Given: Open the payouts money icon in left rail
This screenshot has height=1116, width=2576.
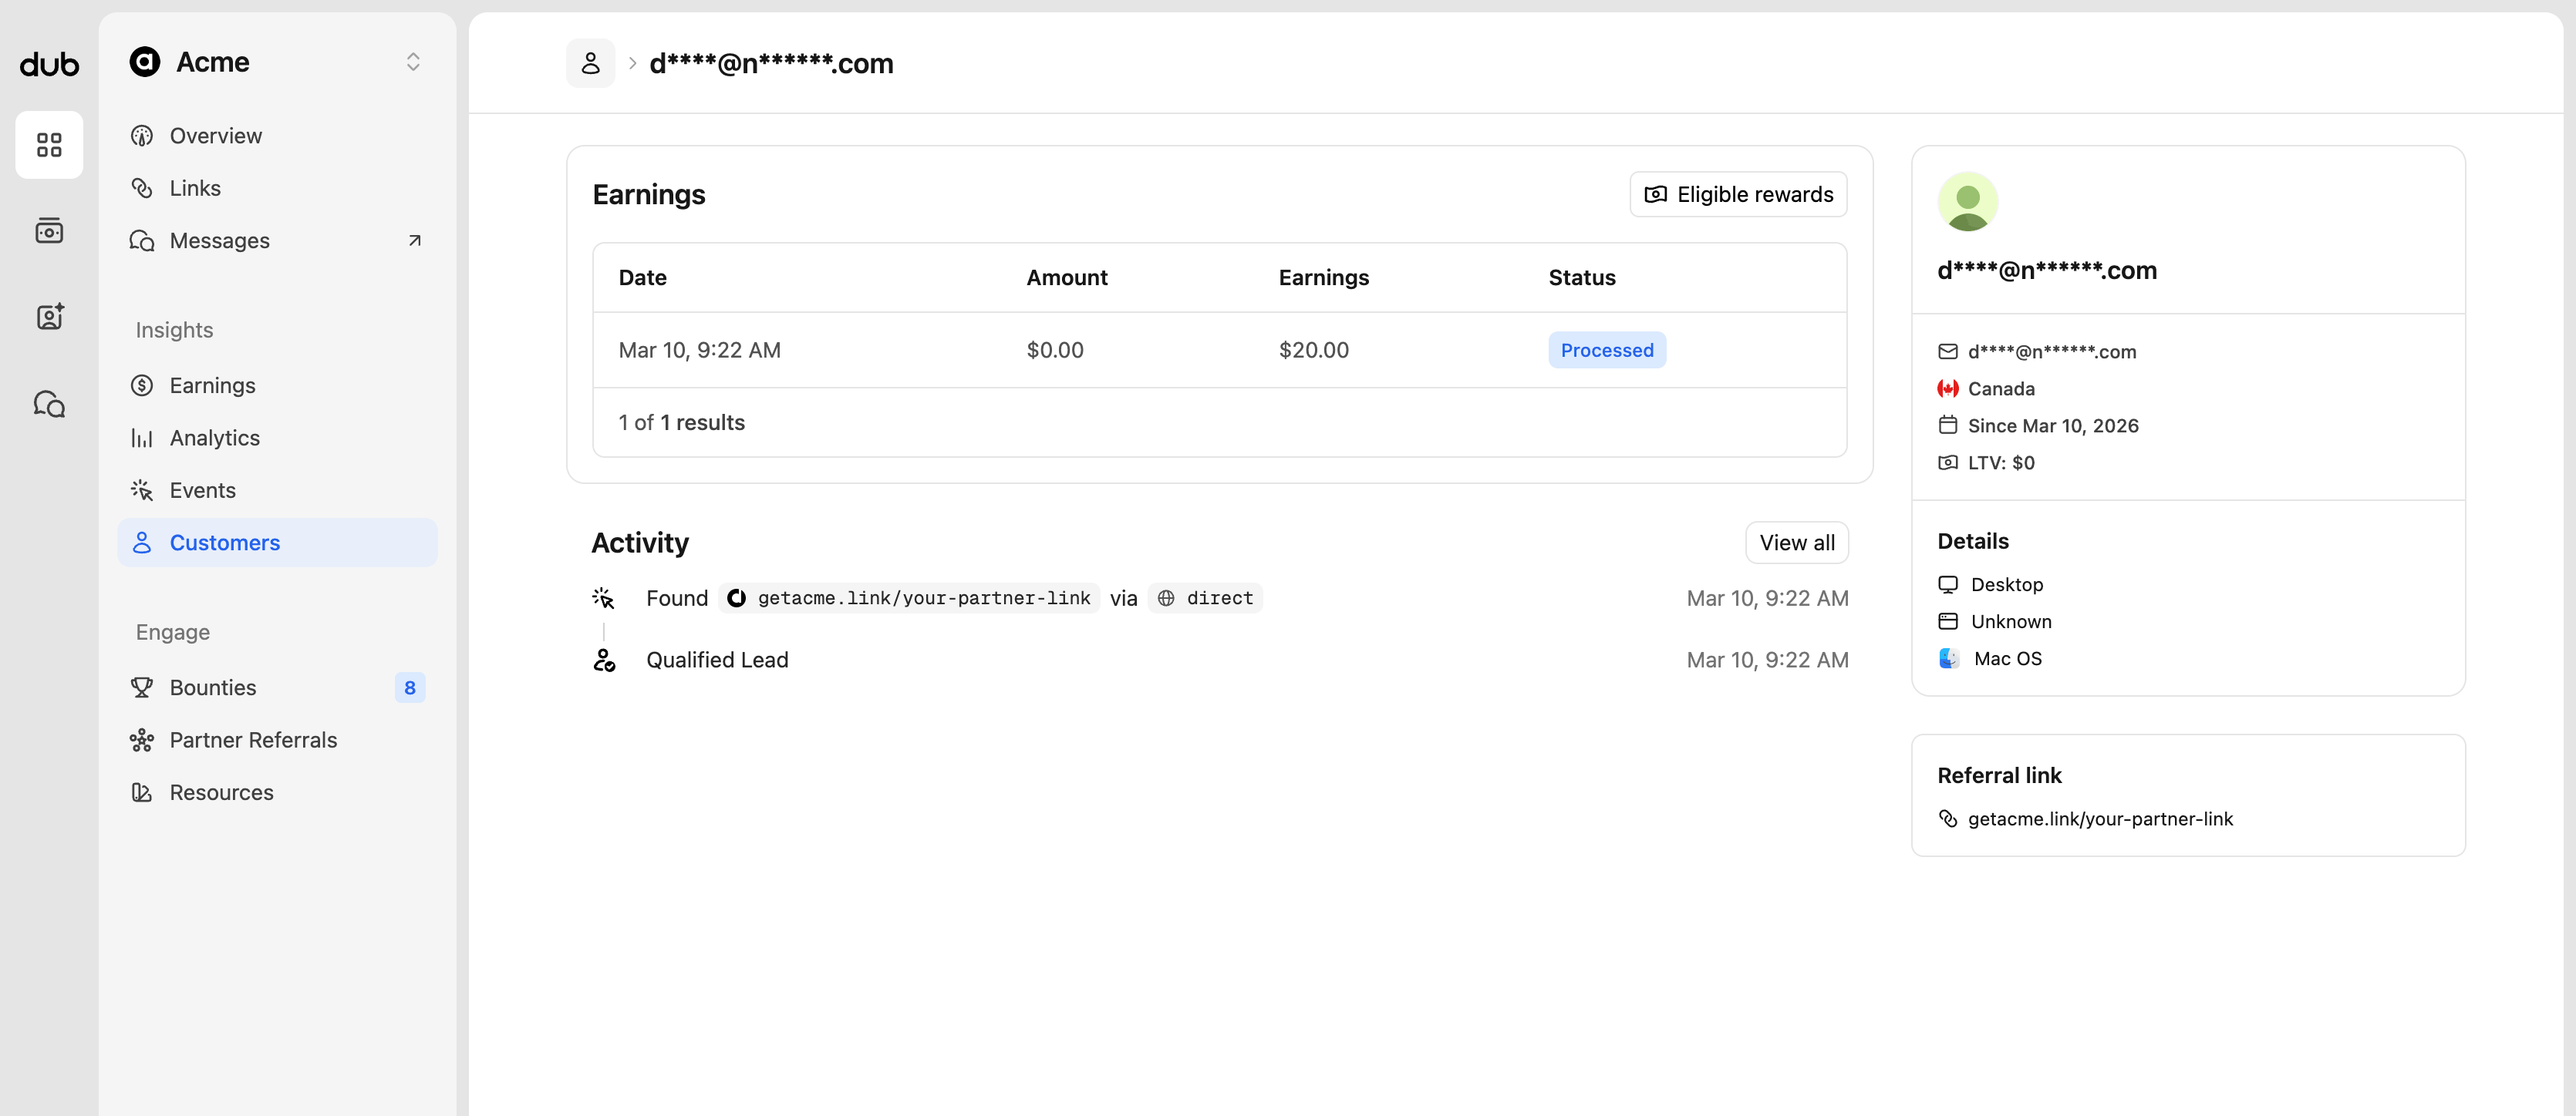Looking at the screenshot, I should coord(49,230).
